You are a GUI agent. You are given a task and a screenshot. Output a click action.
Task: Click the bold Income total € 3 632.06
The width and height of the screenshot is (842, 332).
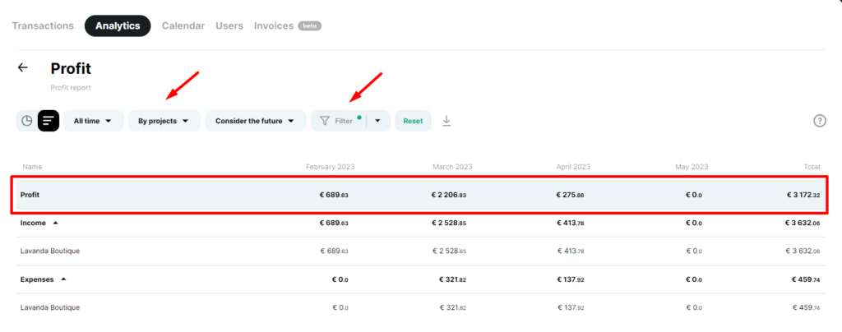point(803,223)
